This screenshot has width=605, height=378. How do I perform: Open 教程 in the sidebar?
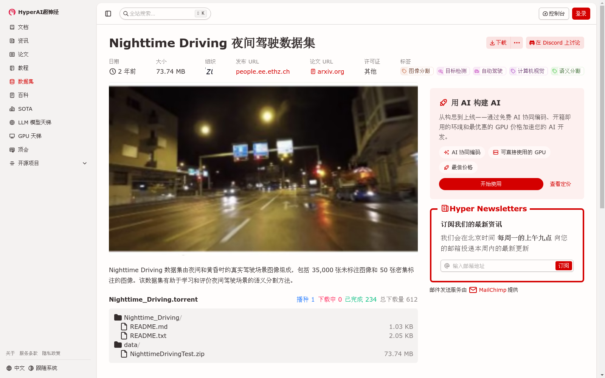click(x=48, y=68)
